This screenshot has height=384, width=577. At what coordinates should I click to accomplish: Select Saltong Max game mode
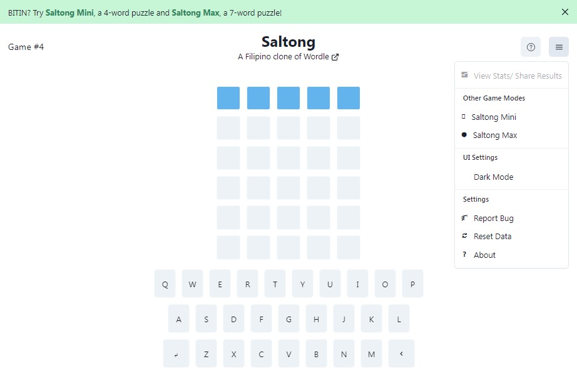tap(494, 135)
